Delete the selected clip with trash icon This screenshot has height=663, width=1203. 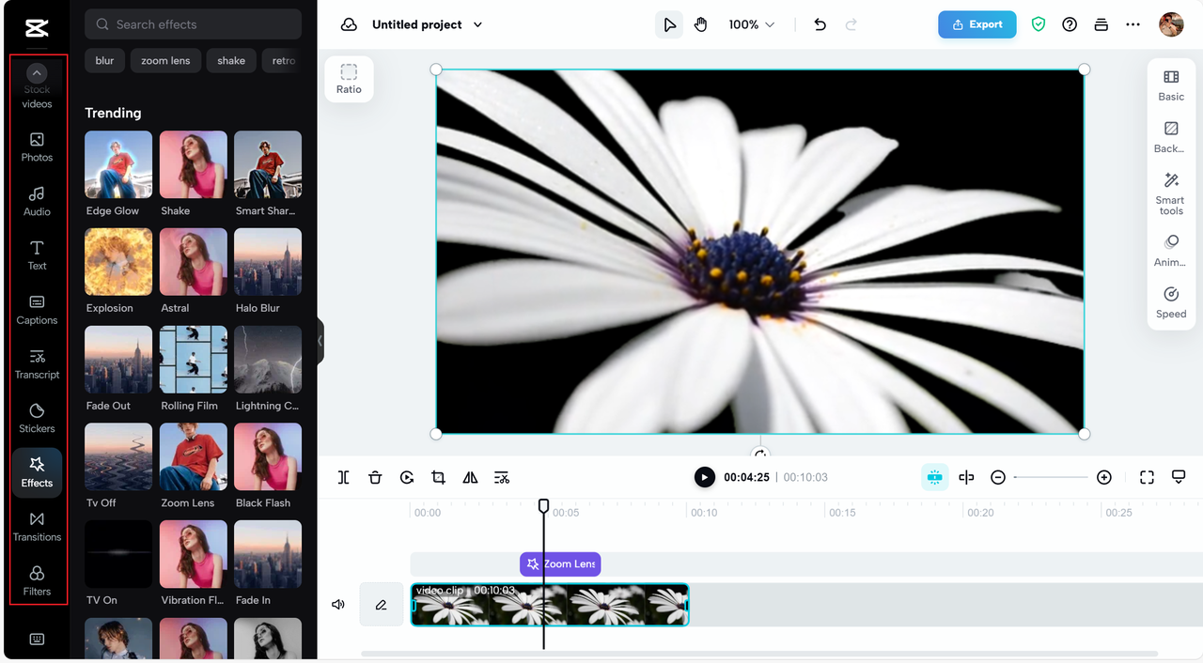(x=375, y=477)
